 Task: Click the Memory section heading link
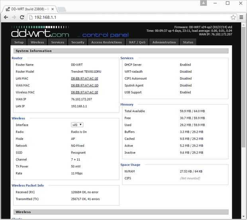127,104
